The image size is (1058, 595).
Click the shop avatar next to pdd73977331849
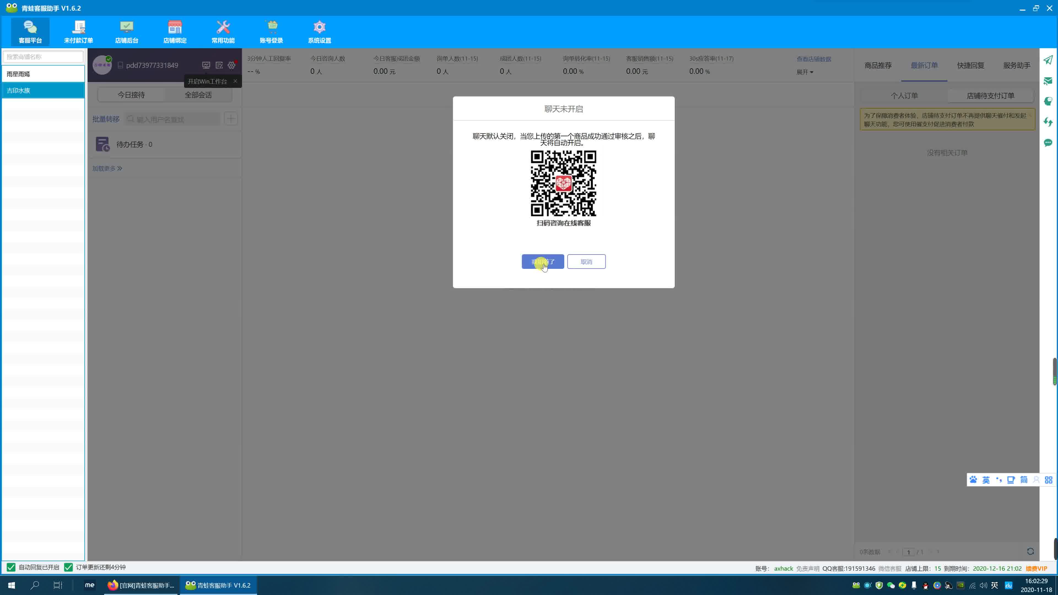click(102, 65)
